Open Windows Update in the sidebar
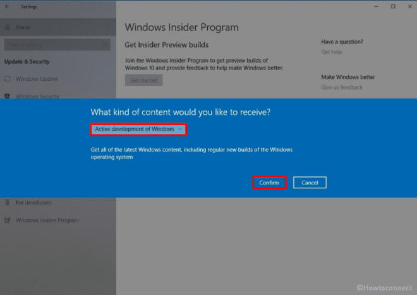This screenshot has width=417, height=295. pos(58,79)
